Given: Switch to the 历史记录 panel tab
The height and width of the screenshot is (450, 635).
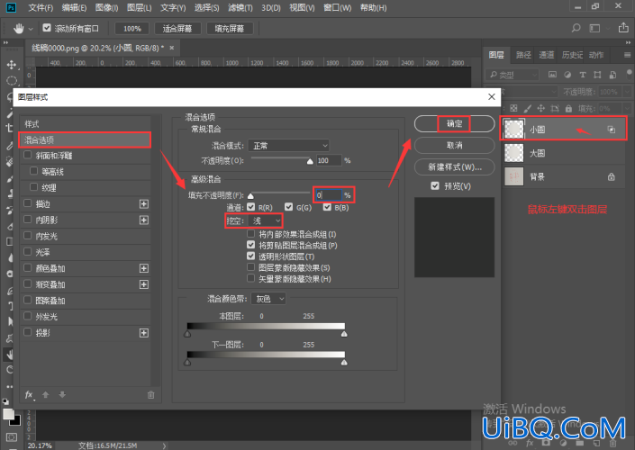Looking at the screenshot, I should click(572, 55).
